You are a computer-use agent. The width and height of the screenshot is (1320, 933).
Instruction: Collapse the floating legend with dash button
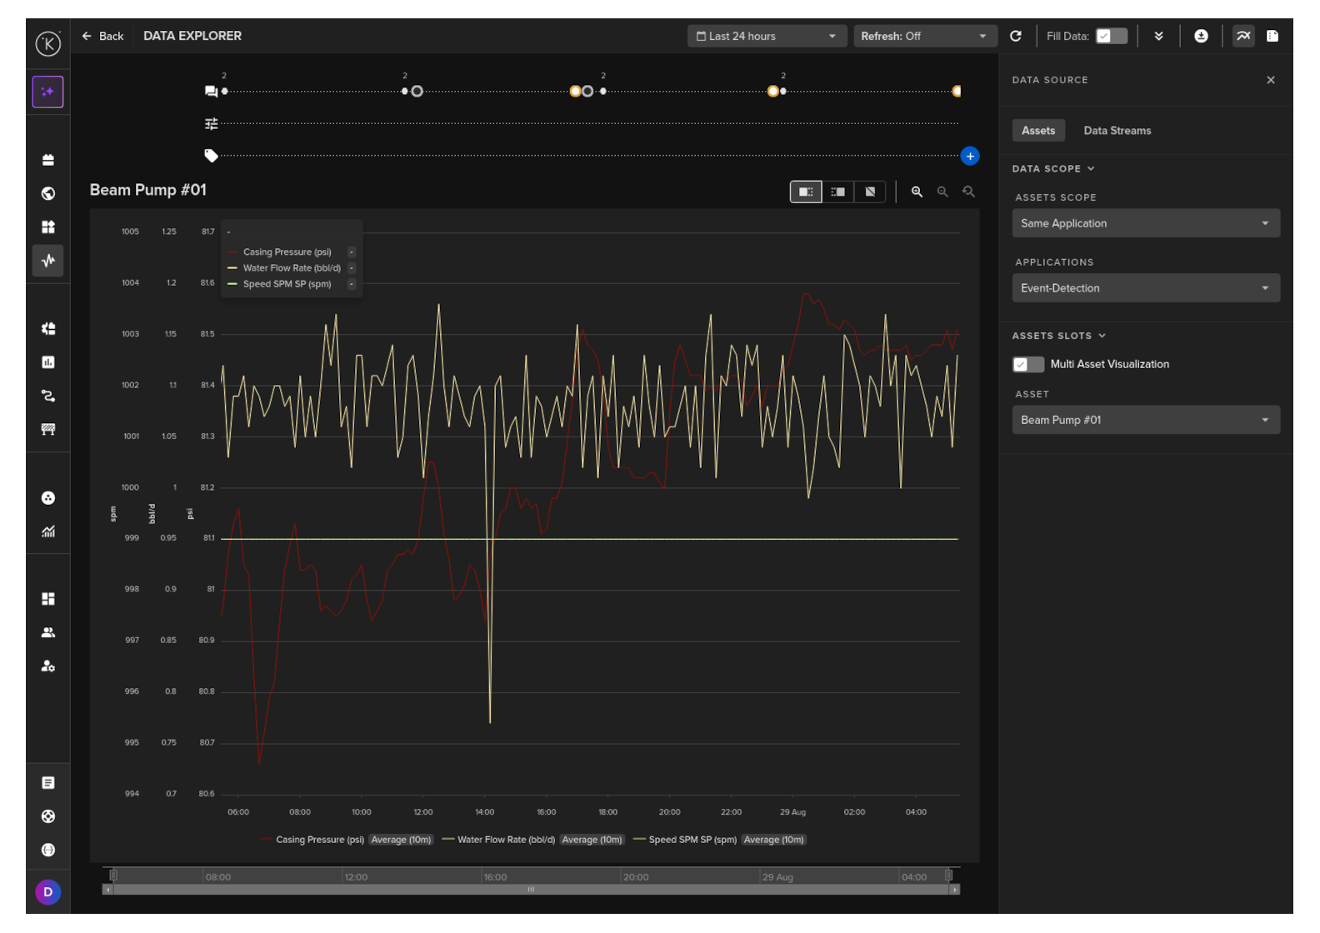click(228, 232)
